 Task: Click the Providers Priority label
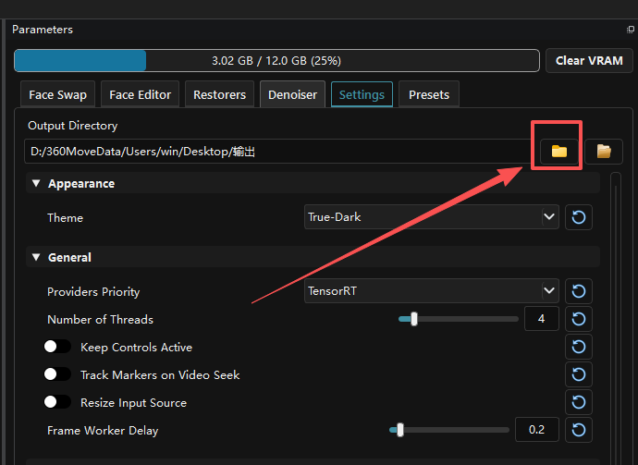[x=93, y=292]
